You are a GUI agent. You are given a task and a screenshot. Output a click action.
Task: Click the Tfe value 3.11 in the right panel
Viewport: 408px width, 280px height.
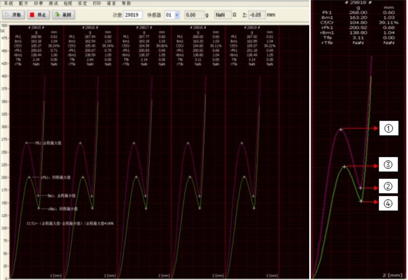[x=358, y=38]
